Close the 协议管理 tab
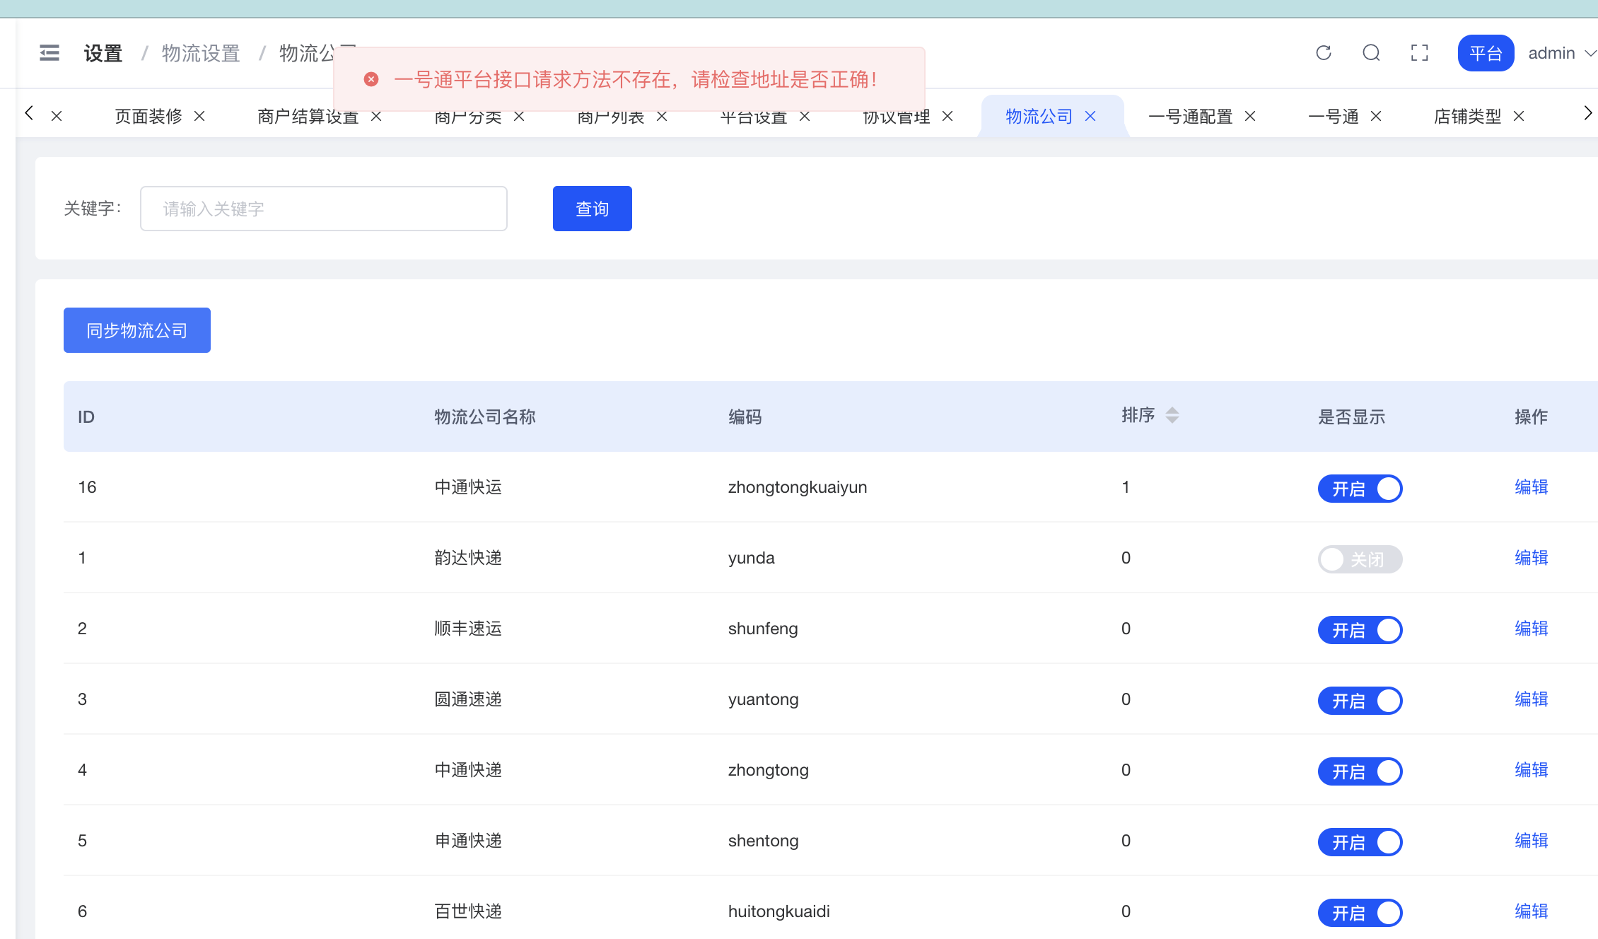Screen dimensions: 1598x939 (x=948, y=116)
